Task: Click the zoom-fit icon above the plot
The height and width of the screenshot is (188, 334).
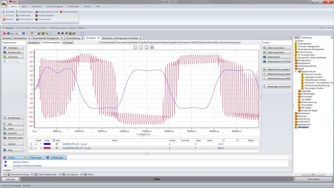Action: click(135, 47)
